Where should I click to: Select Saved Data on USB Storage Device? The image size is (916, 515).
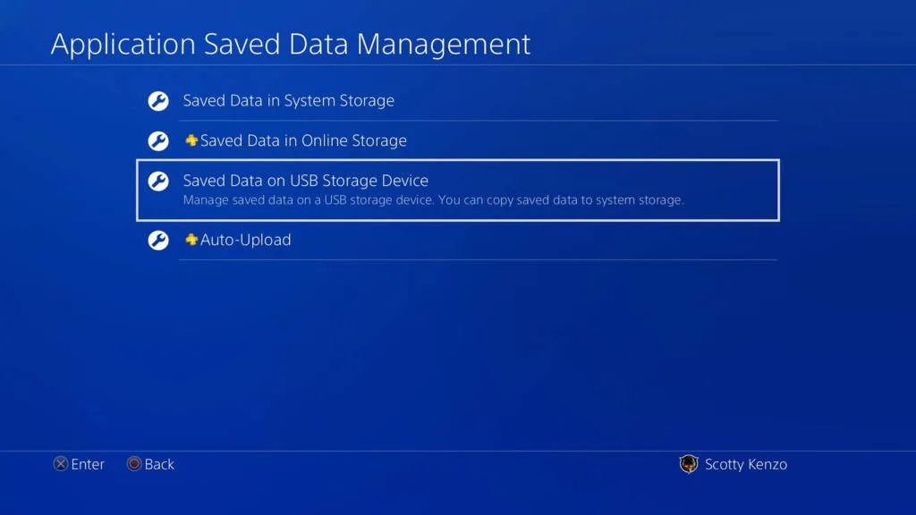(x=458, y=190)
